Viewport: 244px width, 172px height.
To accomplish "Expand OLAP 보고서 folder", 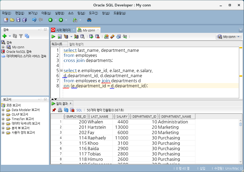I will pyautogui.click(x=3, y=115).
